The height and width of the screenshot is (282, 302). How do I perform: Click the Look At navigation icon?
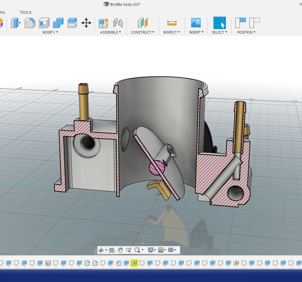click(111, 250)
